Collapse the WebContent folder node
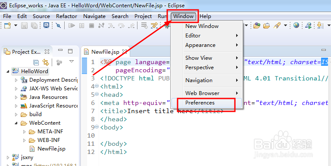The height and width of the screenshot is (166, 331). (x=16, y=123)
